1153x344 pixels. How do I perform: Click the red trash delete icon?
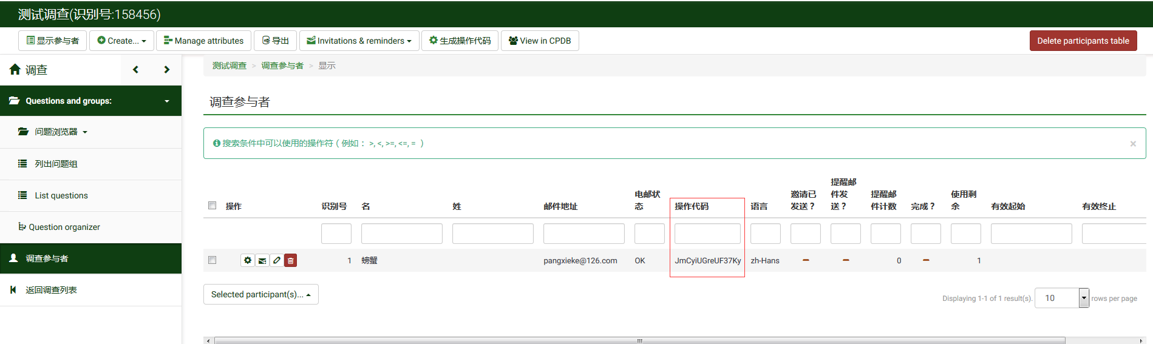click(291, 260)
